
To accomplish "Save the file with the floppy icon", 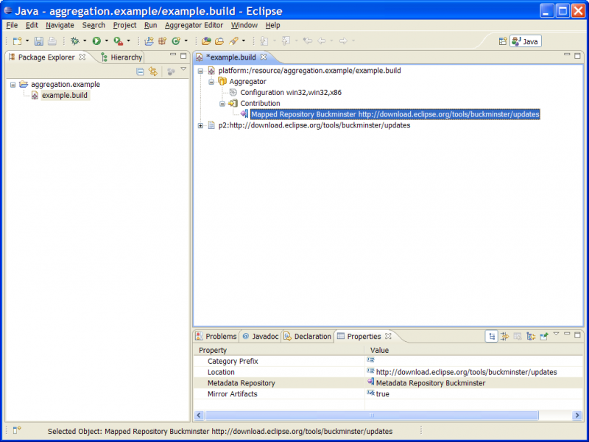I will 39,41.
